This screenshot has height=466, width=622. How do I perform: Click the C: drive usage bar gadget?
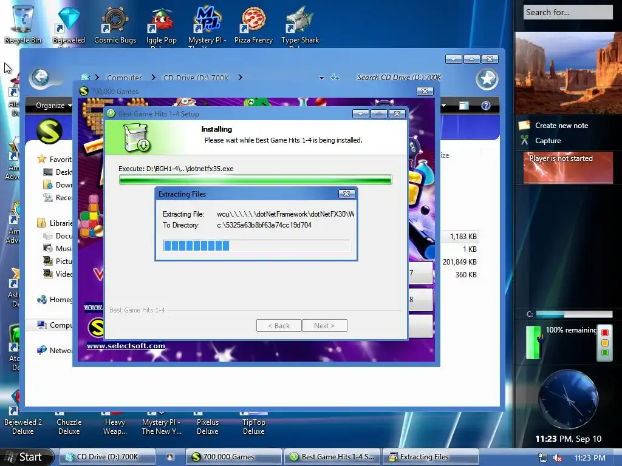pyautogui.click(x=574, y=314)
